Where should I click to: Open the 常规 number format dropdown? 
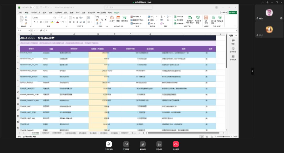[x=101, y=17]
